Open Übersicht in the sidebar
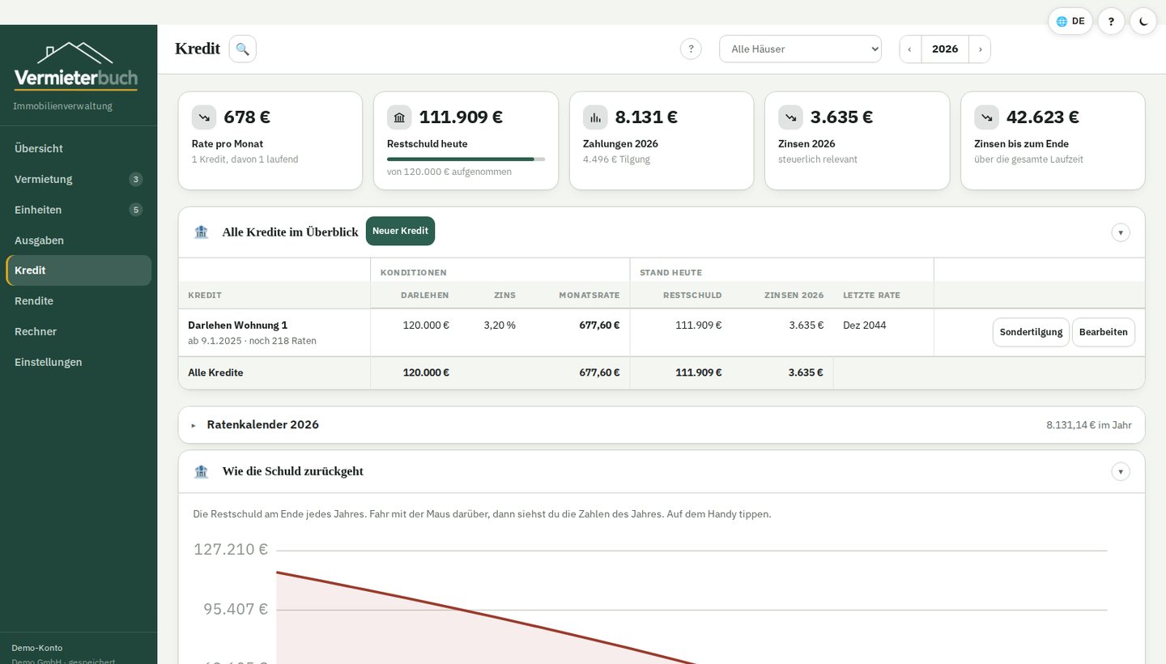Screen dimensions: 1166x664 click(79, 148)
